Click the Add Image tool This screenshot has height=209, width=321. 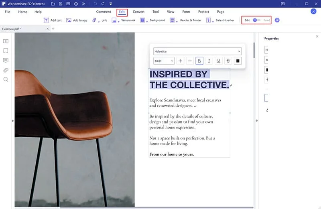click(77, 20)
